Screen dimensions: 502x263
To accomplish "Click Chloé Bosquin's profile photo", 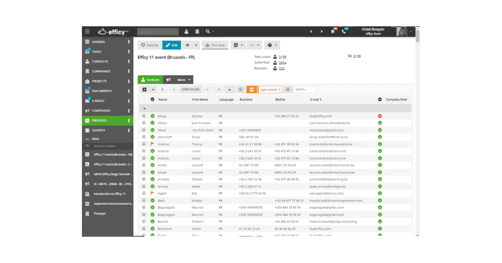I will [402, 32].
